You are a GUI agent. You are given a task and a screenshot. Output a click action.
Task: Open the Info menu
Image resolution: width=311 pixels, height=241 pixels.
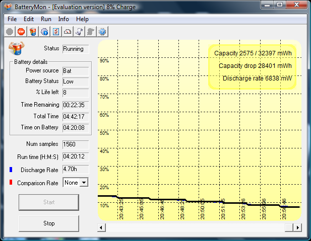click(x=64, y=19)
